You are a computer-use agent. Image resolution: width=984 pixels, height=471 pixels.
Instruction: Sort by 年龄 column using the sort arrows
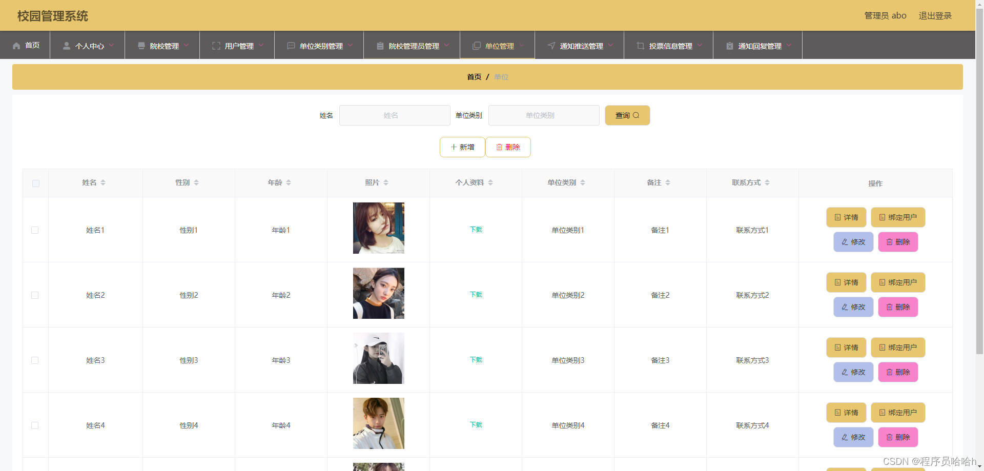(289, 182)
